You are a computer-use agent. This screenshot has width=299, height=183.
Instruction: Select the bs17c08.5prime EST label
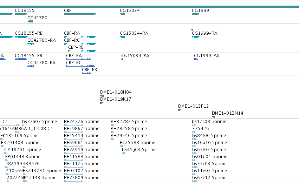(x=209, y=122)
